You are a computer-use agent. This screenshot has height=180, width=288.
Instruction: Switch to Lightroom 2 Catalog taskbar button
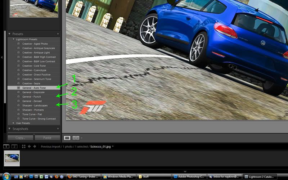point(260,177)
